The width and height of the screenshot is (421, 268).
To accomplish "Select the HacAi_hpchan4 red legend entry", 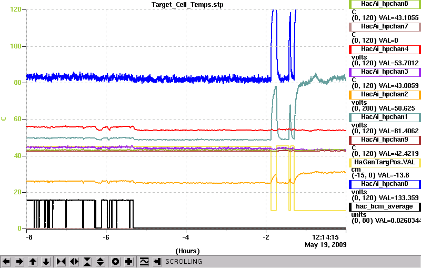I will (x=385, y=49).
